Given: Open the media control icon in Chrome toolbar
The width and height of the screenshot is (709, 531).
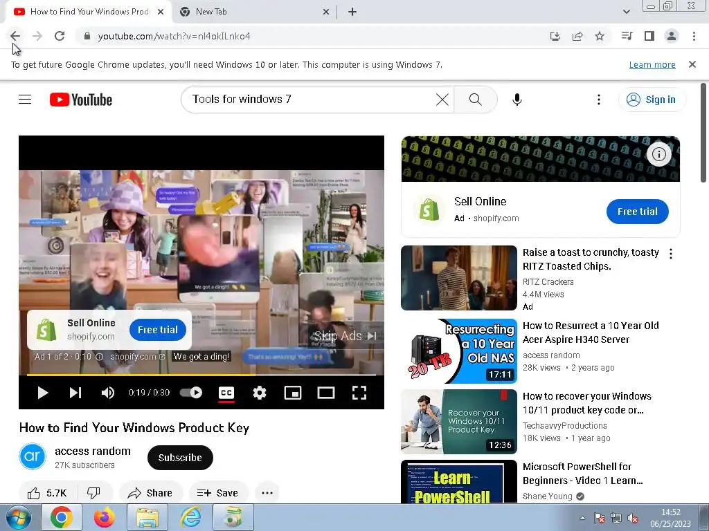Looking at the screenshot, I should pyautogui.click(x=627, y=36).
